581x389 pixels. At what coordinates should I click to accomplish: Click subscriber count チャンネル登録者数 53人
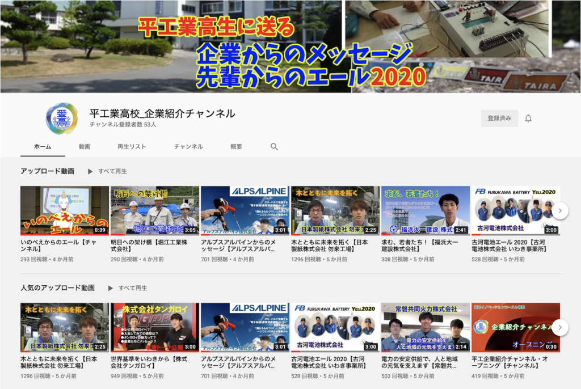[123, 125]
